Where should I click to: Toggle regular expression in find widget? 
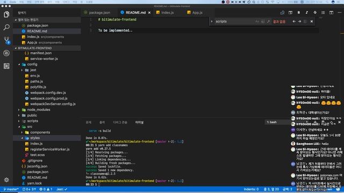tap(268, 21)
